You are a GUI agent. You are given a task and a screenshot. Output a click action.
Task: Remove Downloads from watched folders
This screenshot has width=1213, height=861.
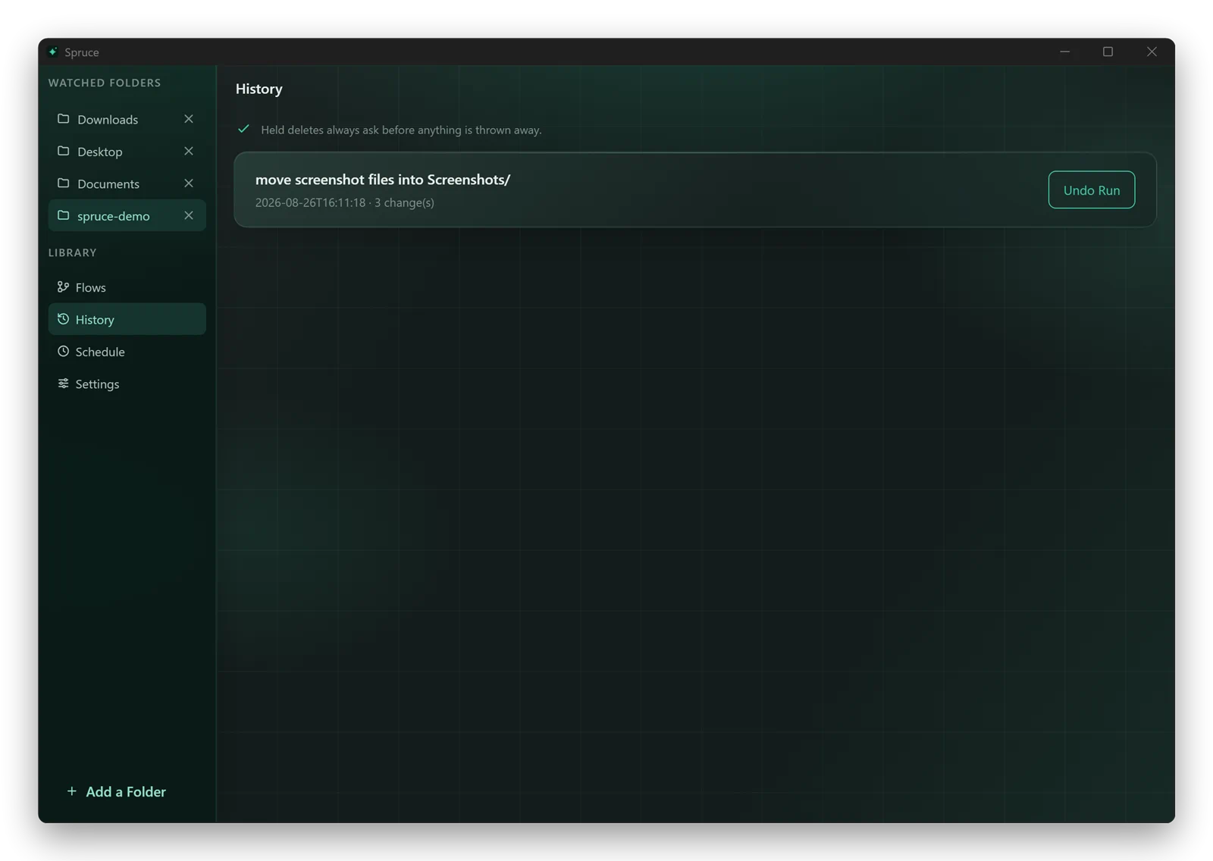tap(189, 119)
